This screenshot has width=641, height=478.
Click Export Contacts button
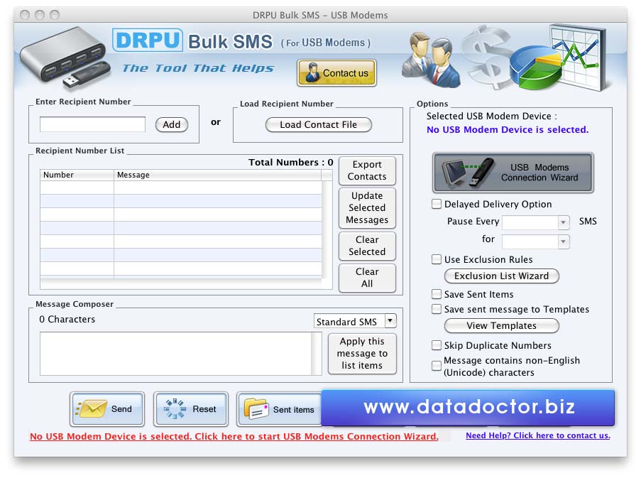coord(367,170)
